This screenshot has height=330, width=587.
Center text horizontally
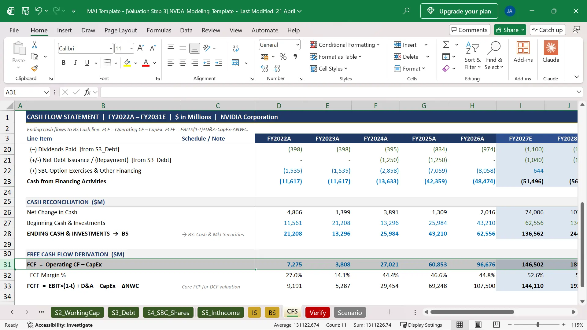(183, 63)
